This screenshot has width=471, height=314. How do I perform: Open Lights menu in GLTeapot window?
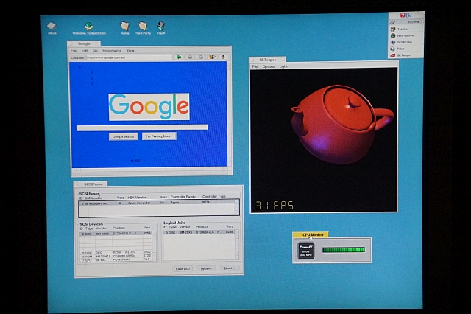point(284,66)
